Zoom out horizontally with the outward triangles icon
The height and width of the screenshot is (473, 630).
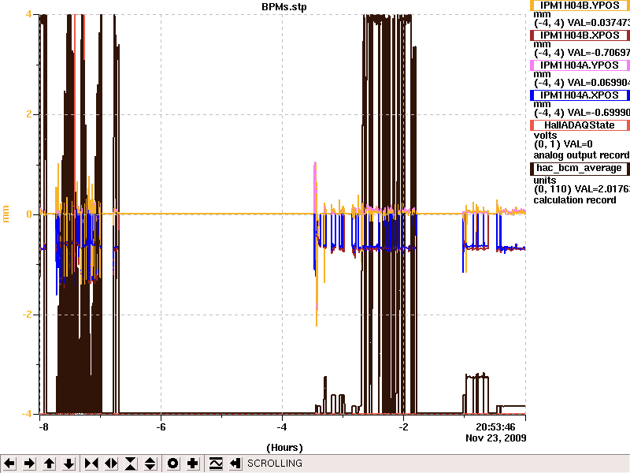coord(111,464)
